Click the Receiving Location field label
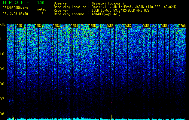This screenshot has width=189, height=120. click(x=70, y=7)
